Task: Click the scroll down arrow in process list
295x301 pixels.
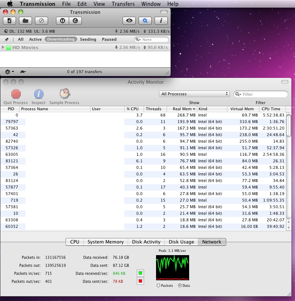Action: (288, 228)
